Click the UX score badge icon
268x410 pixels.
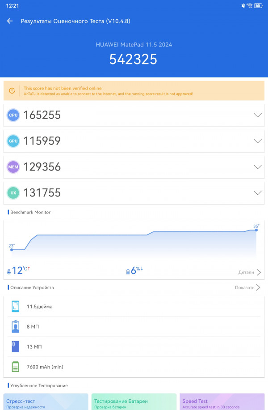pyautogui.click(x=13, y=193)
